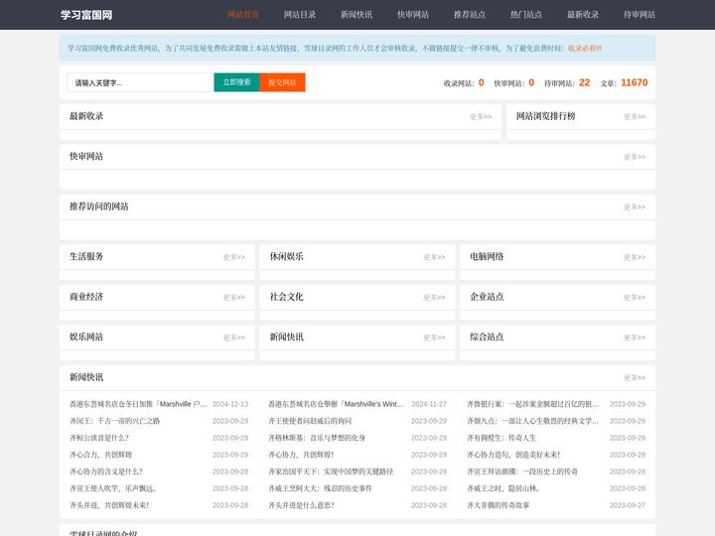Open Marshville article dated 2024-12-13
The height and width of the screenshot is (536, 715).
click(138, 404)
